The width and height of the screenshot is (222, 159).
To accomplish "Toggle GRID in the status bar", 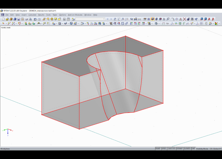I will point(164,148).
